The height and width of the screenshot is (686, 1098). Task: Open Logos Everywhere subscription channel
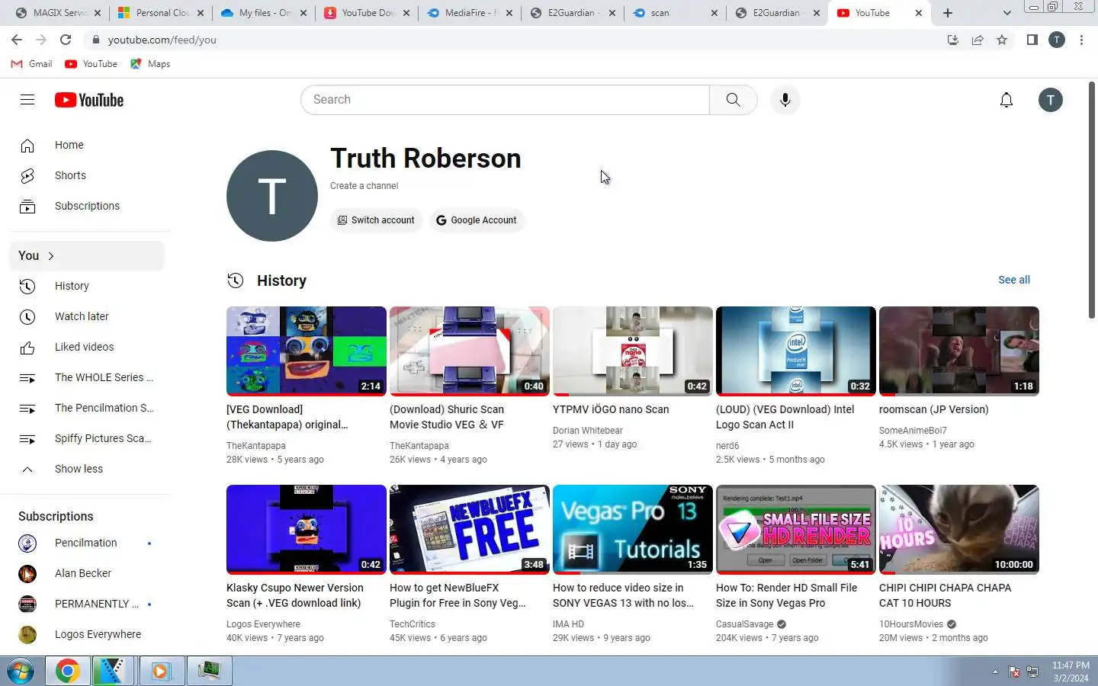click(x=86, y=634)
